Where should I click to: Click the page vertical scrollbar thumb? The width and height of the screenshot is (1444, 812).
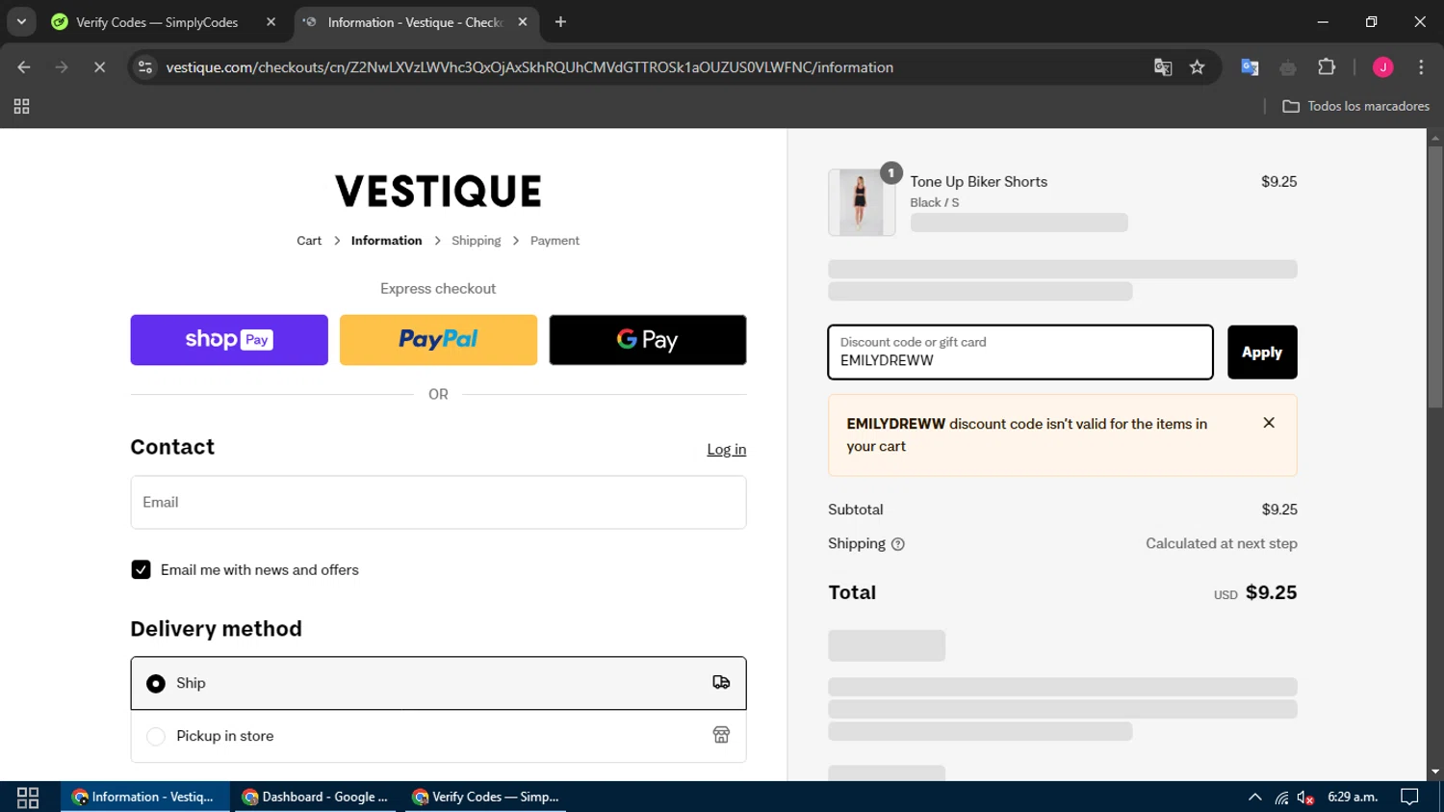1435,277
